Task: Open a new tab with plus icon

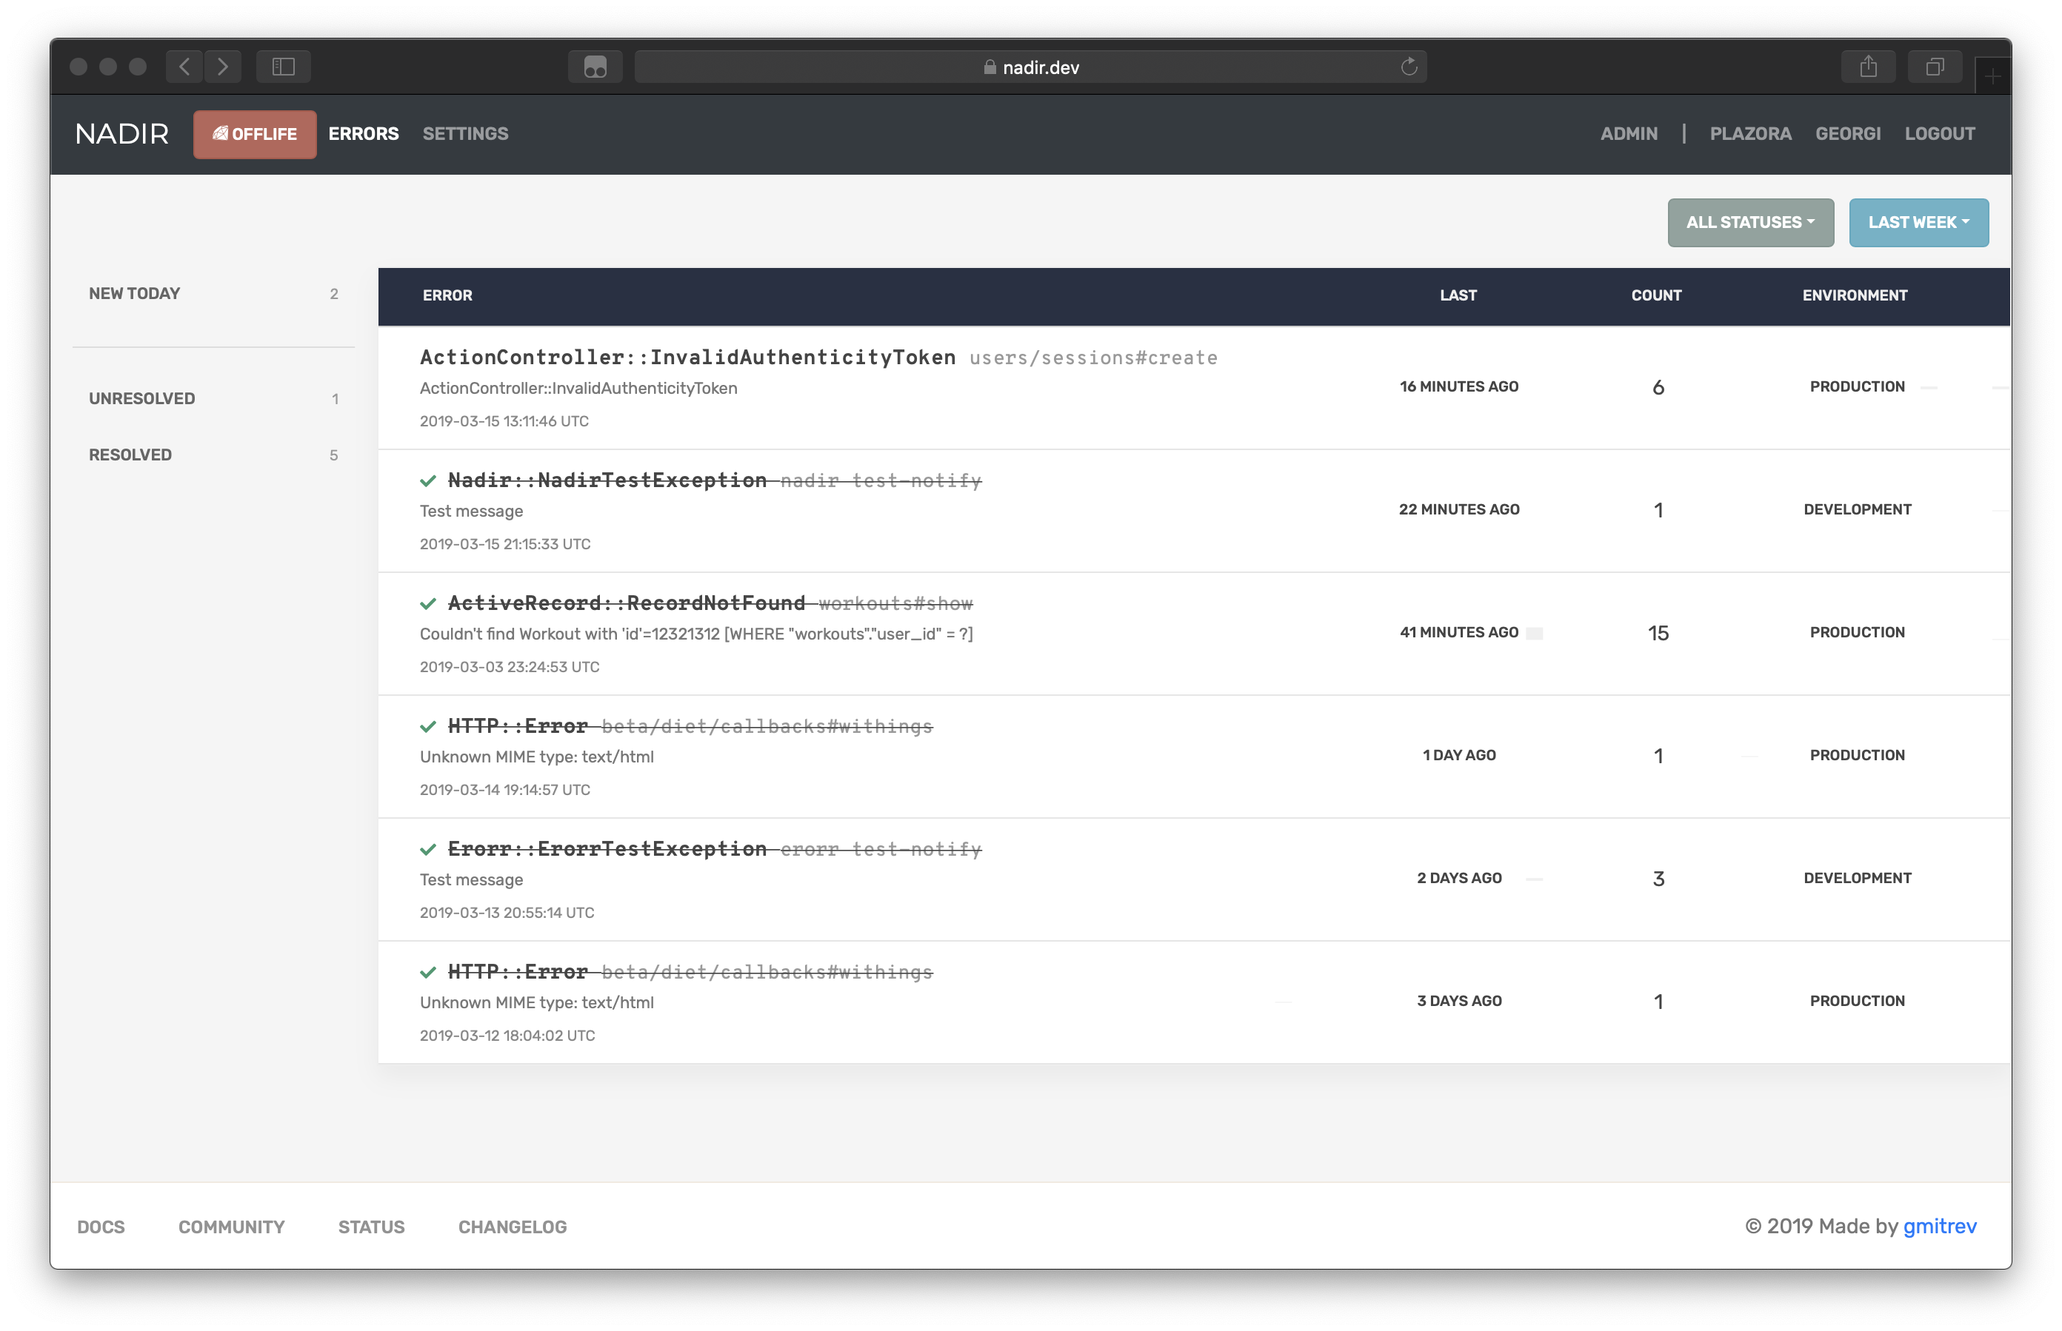Action: tap(1992, 77)
